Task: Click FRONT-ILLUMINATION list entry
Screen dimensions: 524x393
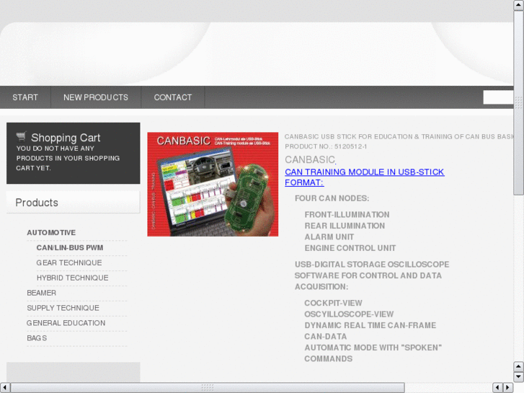Action: [347, 214]
